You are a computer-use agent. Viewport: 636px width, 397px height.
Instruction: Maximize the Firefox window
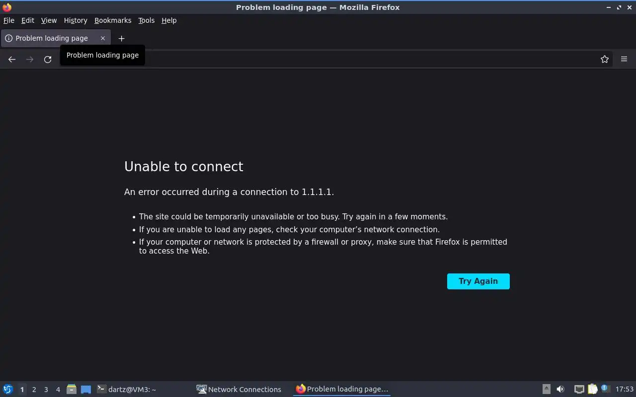tap(619, 7)
